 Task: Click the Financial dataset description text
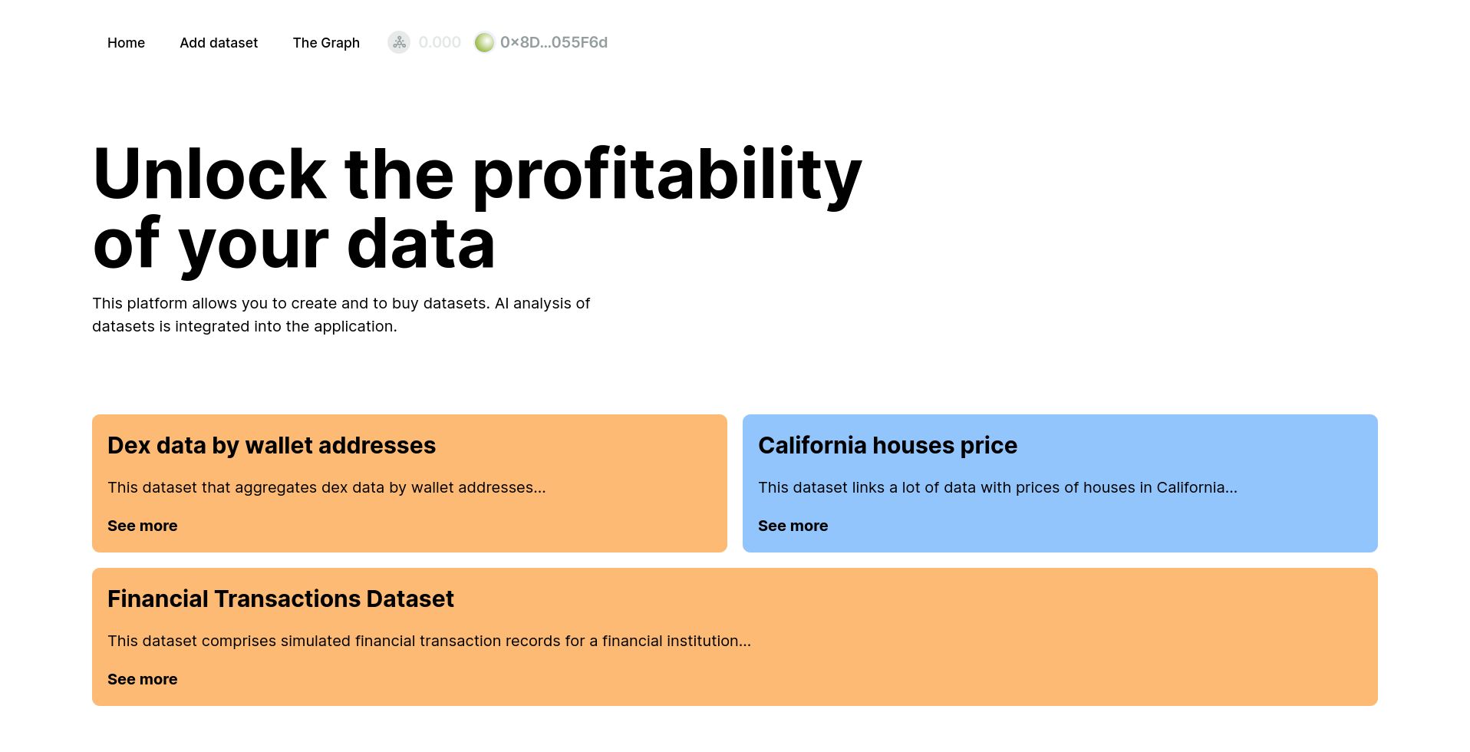point(429,641)
